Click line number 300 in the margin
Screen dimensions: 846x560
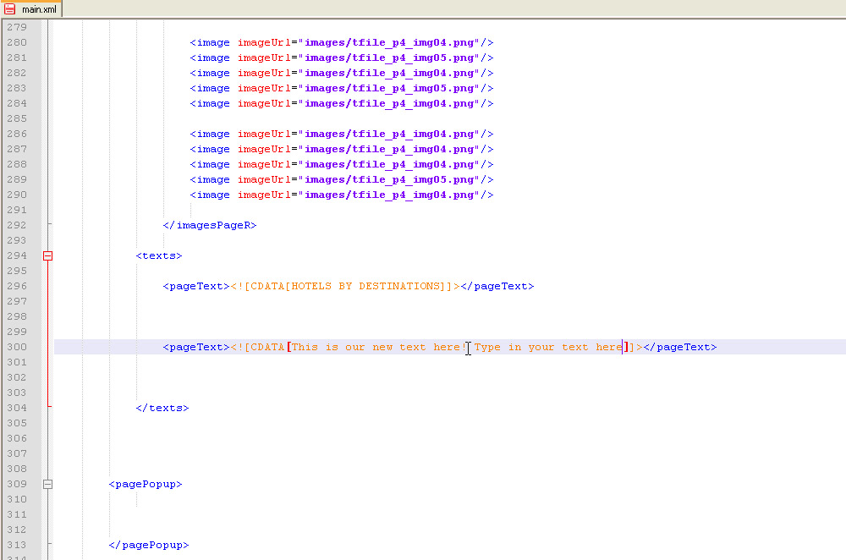click(x=16, y=347)
